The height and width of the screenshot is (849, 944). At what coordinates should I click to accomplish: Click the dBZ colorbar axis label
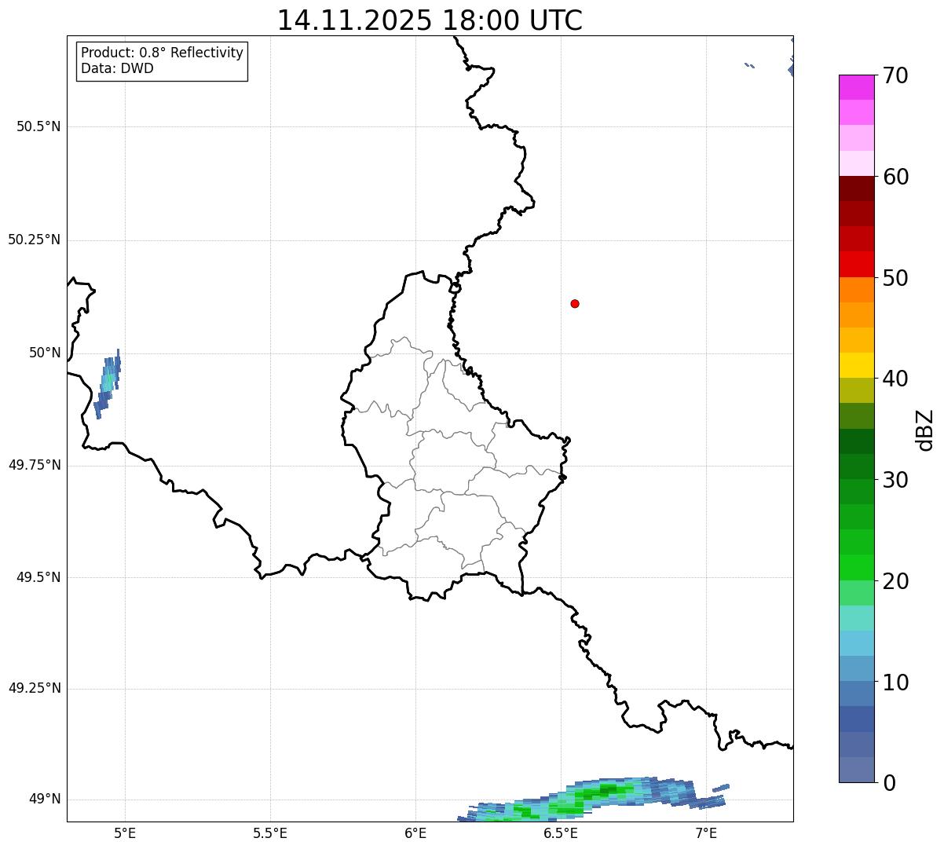tap(926, 429)
